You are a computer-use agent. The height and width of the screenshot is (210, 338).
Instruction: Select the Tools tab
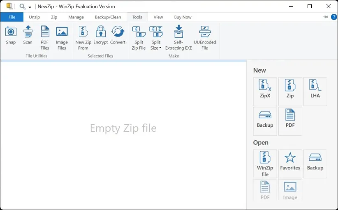pos(137,17)
